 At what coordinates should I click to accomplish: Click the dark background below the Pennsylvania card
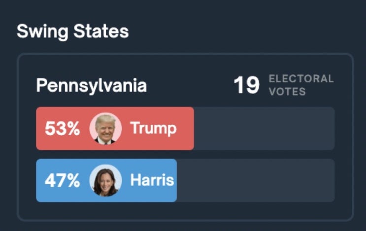pos(185,227)
